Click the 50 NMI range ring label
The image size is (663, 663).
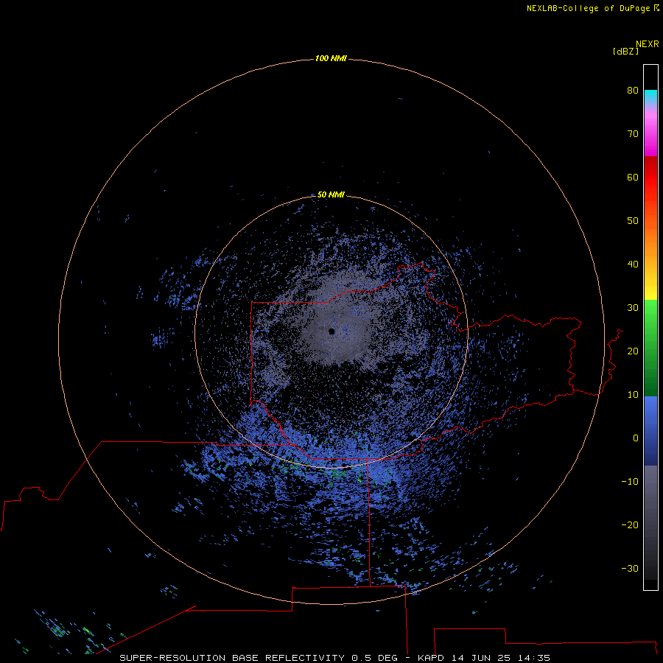tap(331, 194)
